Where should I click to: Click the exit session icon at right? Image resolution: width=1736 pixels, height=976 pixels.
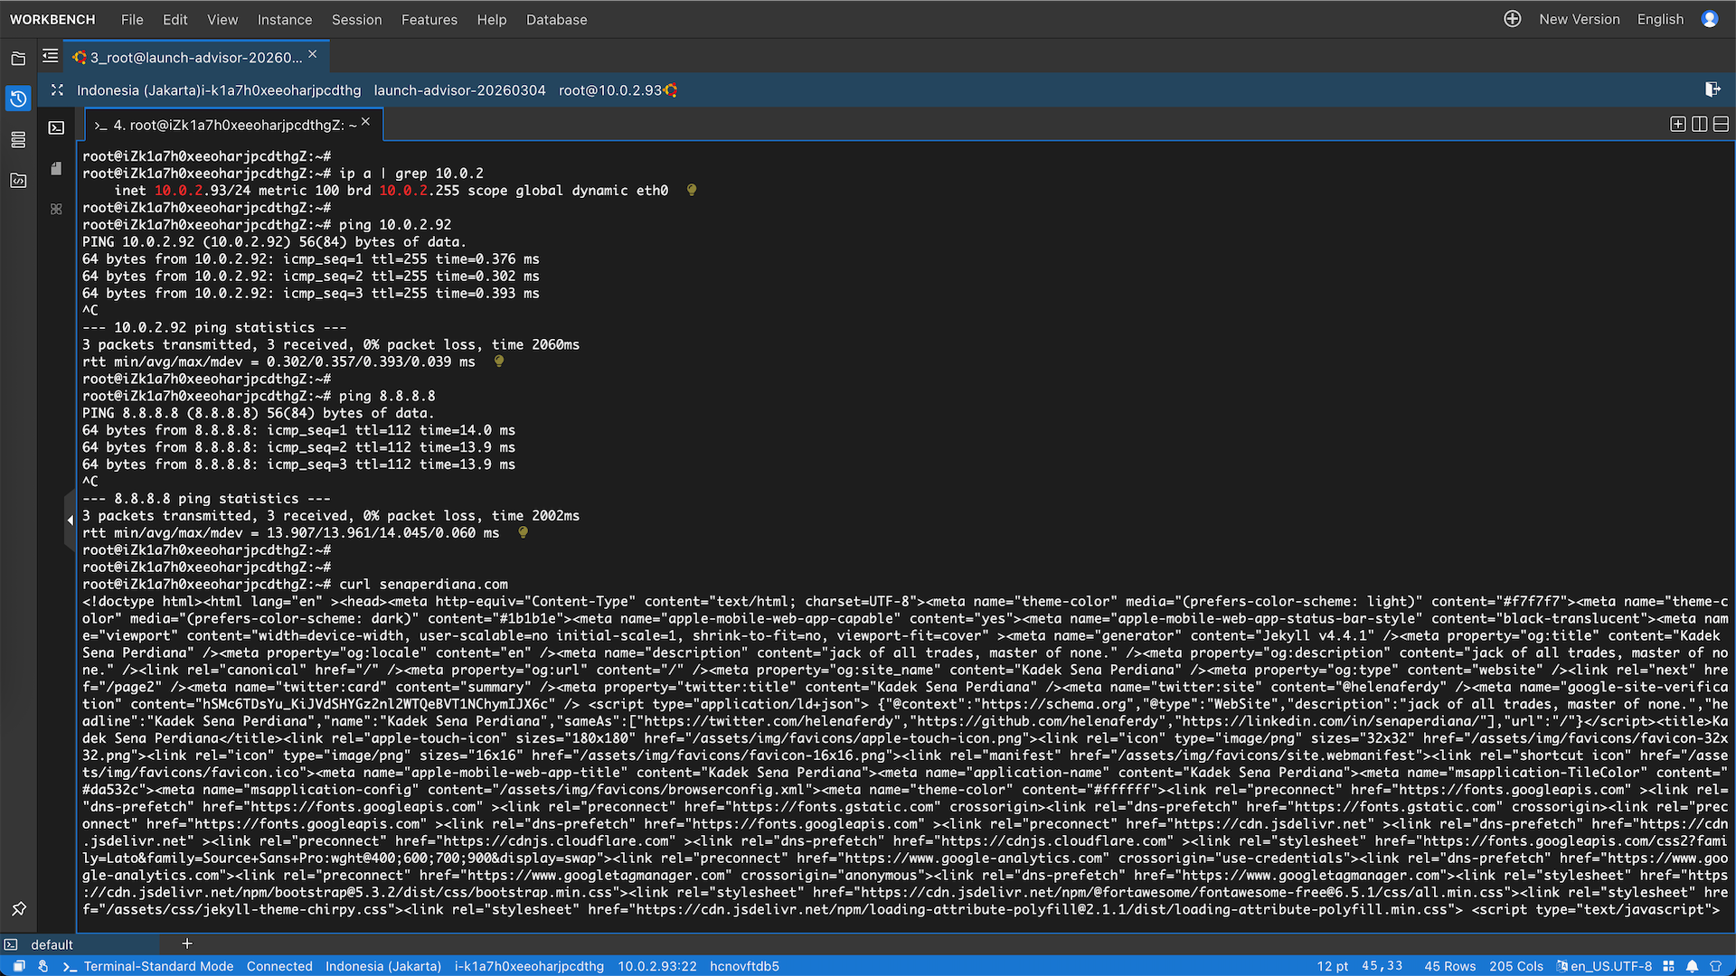[1712, 89]
